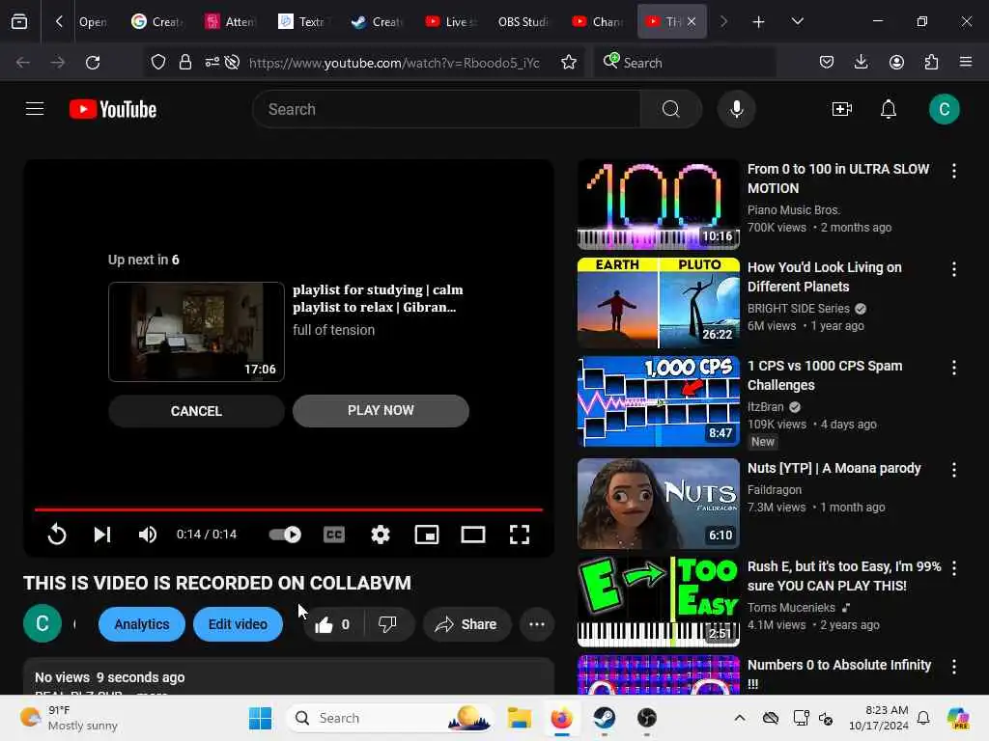Bookmark this page with star icon
The height and width of the screenshot is (741, 989).
[x=568, y=63]
